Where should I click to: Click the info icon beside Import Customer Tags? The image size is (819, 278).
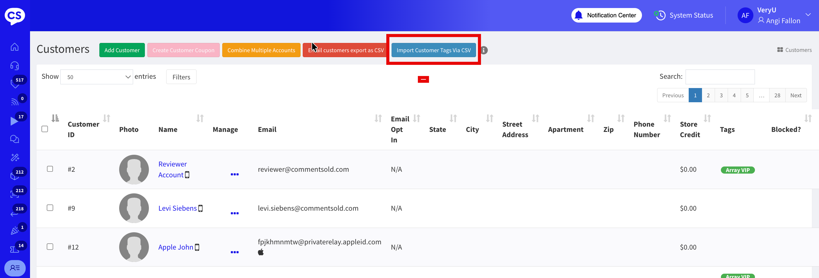click(483, 50)
